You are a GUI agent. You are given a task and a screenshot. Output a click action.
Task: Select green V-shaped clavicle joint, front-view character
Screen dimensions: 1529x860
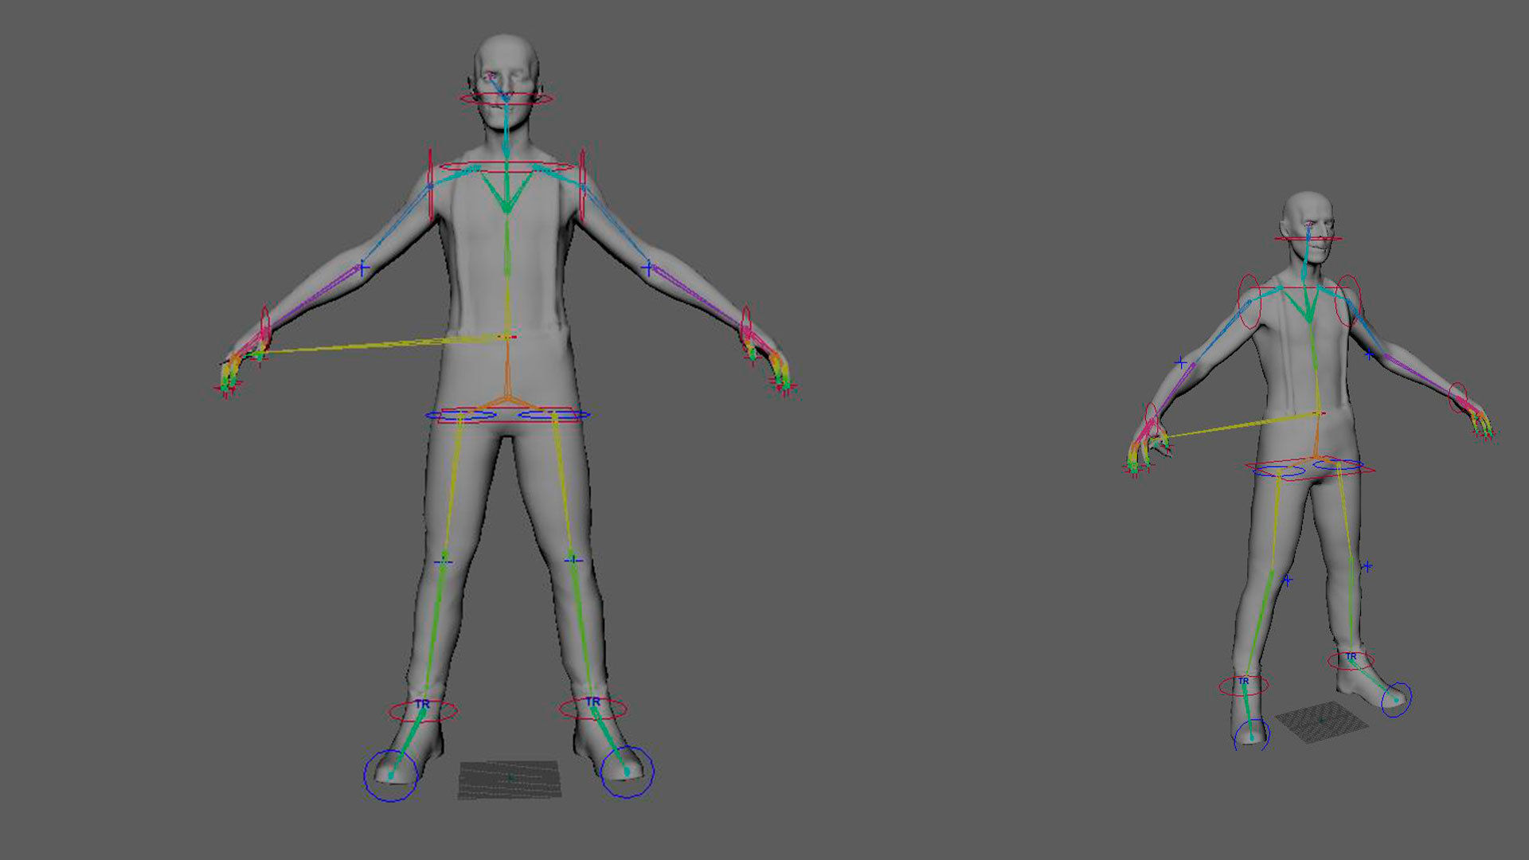coord(506,190)
